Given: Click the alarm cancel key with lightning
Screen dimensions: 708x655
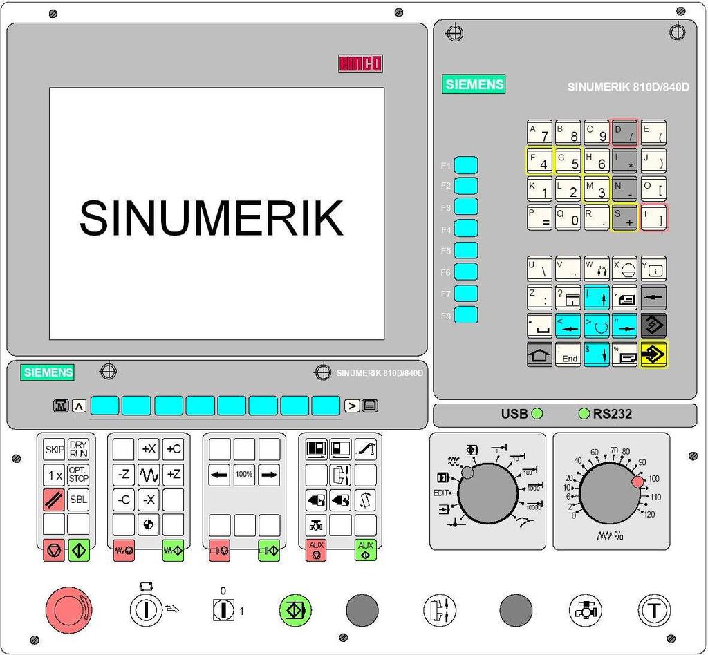Looking at the screenshot, I should [x=653, y=325].
